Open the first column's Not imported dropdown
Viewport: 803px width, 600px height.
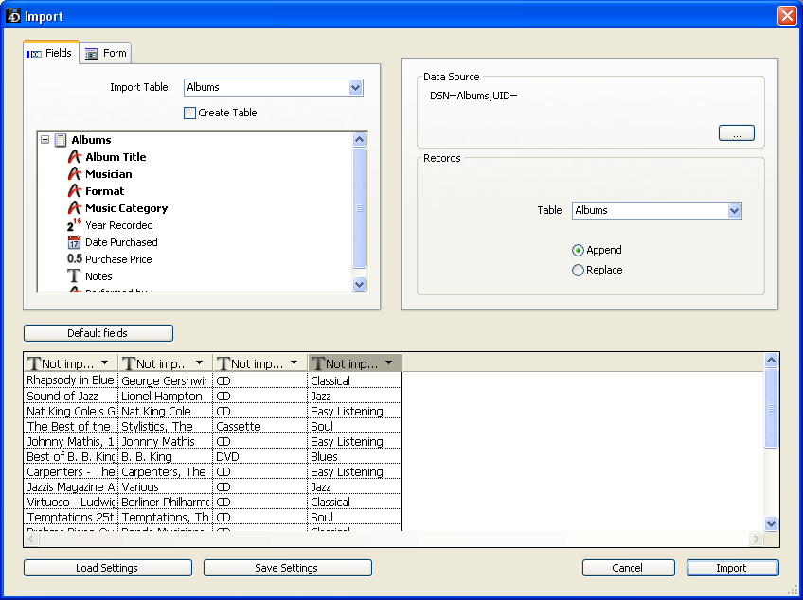(104, 363)
